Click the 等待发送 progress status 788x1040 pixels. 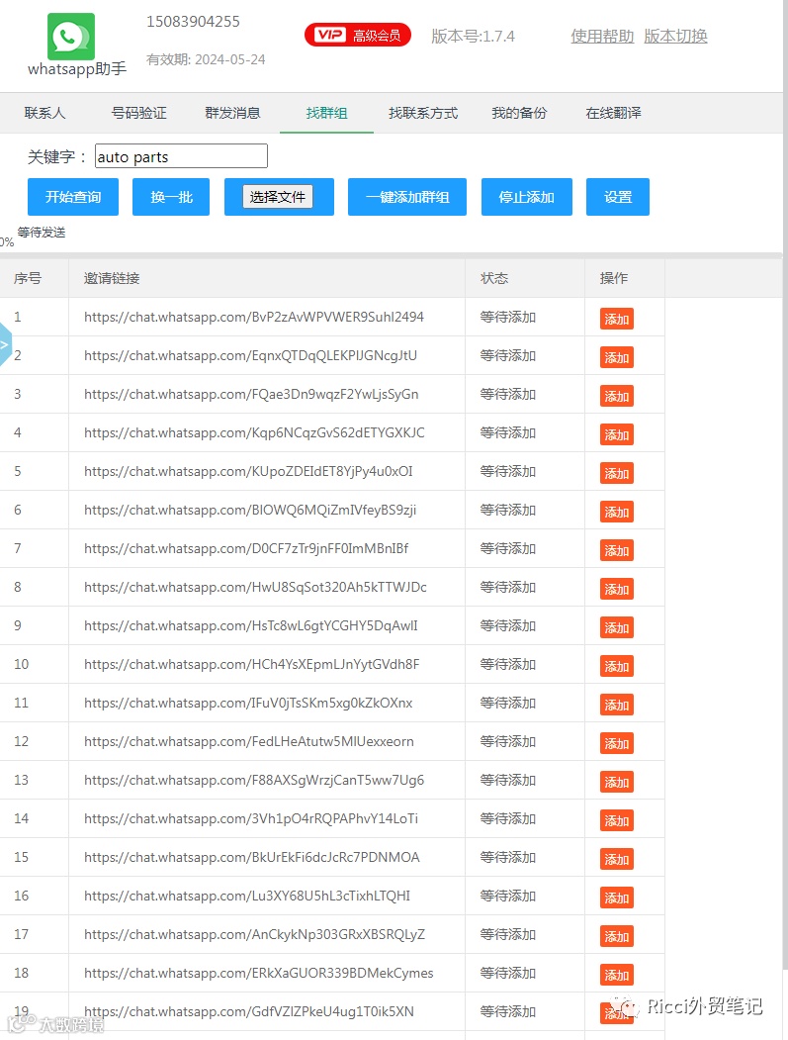point(42,233)
